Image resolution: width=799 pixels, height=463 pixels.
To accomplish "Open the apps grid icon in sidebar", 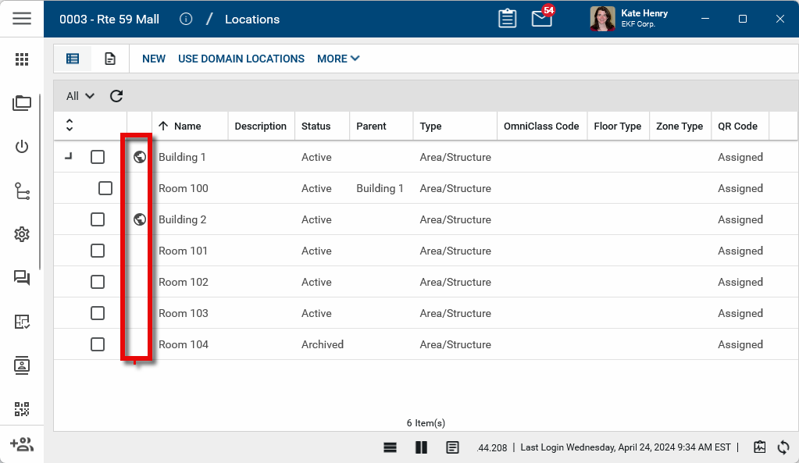I will coord(22,59).
